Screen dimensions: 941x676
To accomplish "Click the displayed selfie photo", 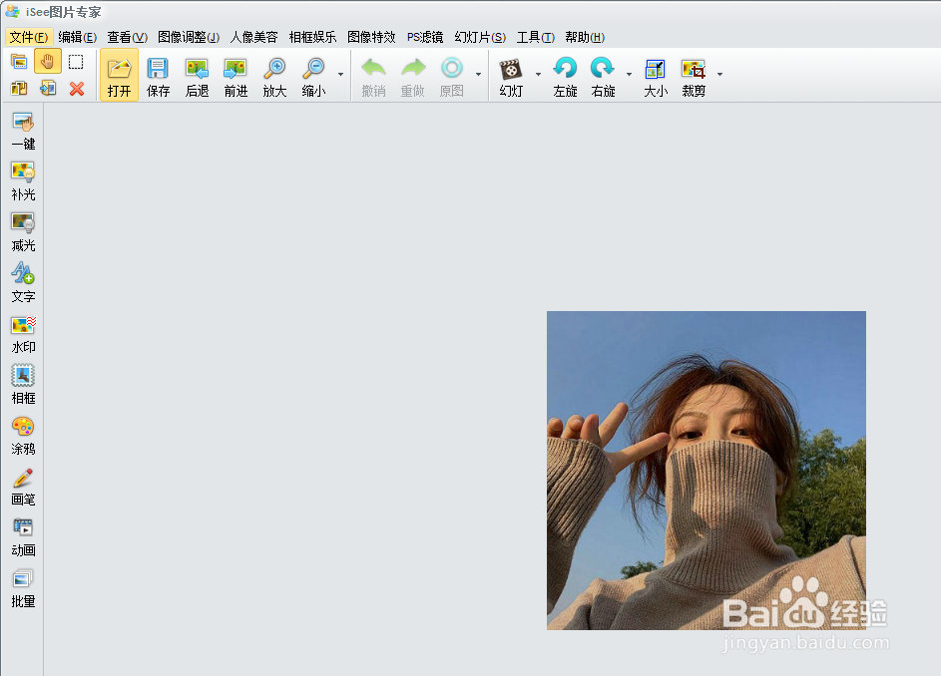I will pos(706,471).
